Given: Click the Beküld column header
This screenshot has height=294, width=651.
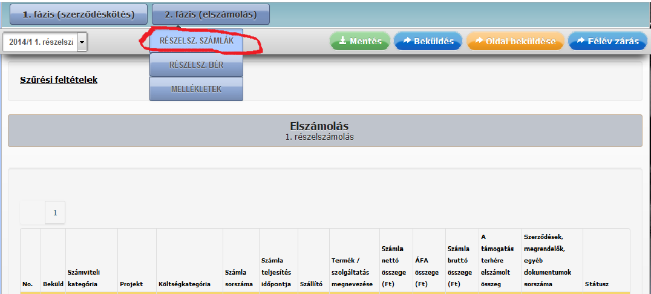Looking at the screenshot, I should [x=53, y=261].
